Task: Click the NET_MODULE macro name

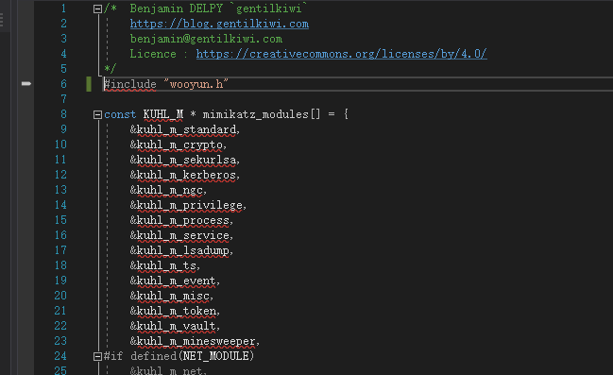Action: [215, 356]
